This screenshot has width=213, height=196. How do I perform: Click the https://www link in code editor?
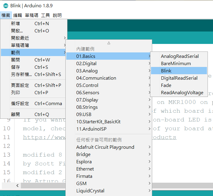(44, 137)
